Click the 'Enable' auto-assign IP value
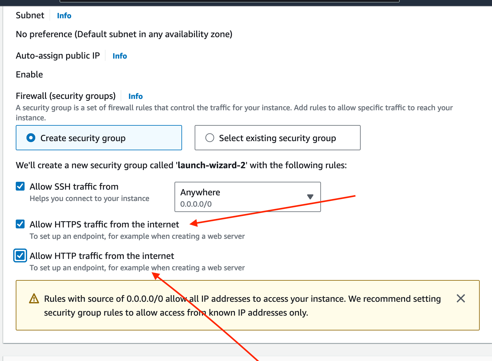This screenshot has width=492, height=361. click(29, 75)
